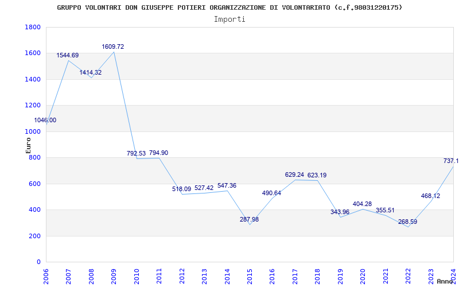Click the 2013 year label on x-axis

coord(204,276)
